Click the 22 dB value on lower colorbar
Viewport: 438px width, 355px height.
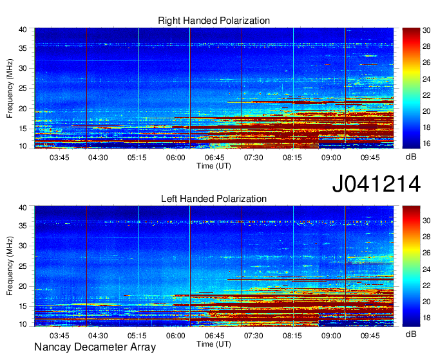(426, 286)
